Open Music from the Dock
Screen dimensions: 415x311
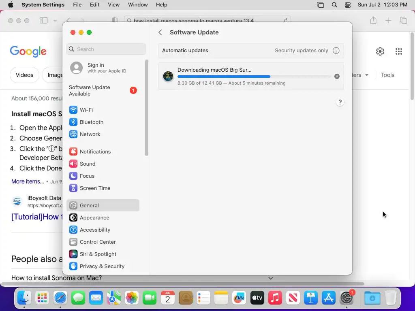coord(275,298)
